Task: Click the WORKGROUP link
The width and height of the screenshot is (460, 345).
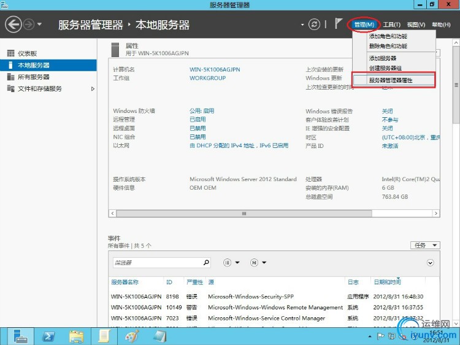Action: tap(208, 78)
